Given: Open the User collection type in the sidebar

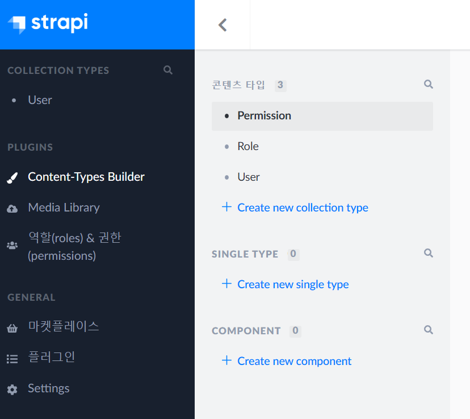Looking at the screenshot, I should pyautogui.click(x=40, y=100).
